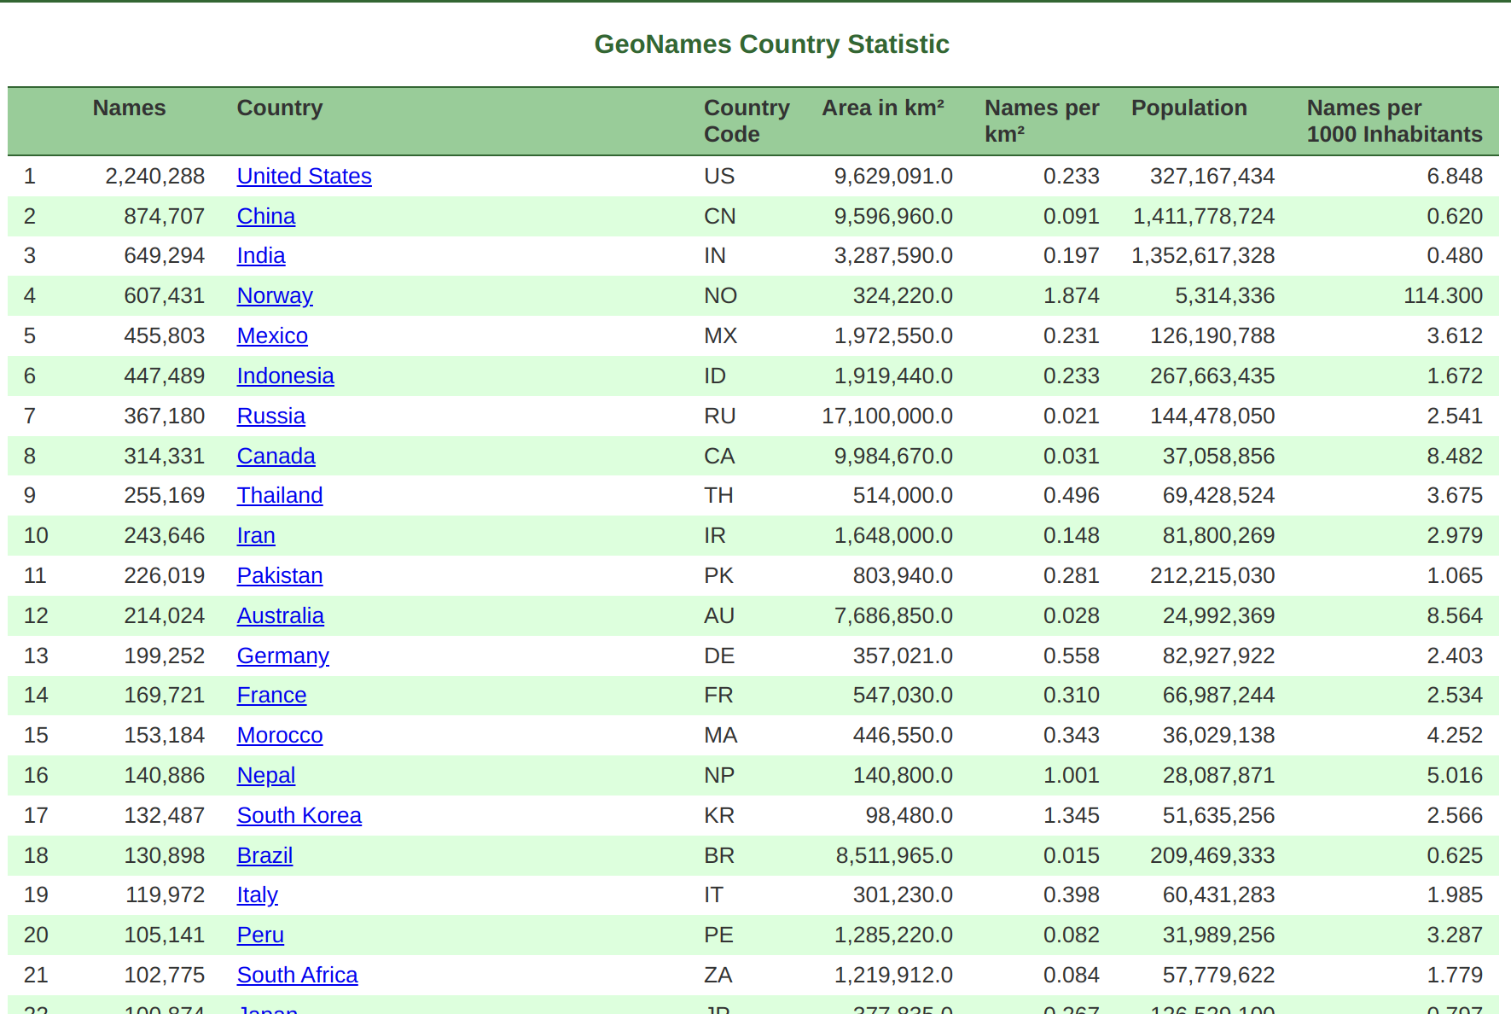
Task: Open the South Korea link
Action: (x=299, y=815)
